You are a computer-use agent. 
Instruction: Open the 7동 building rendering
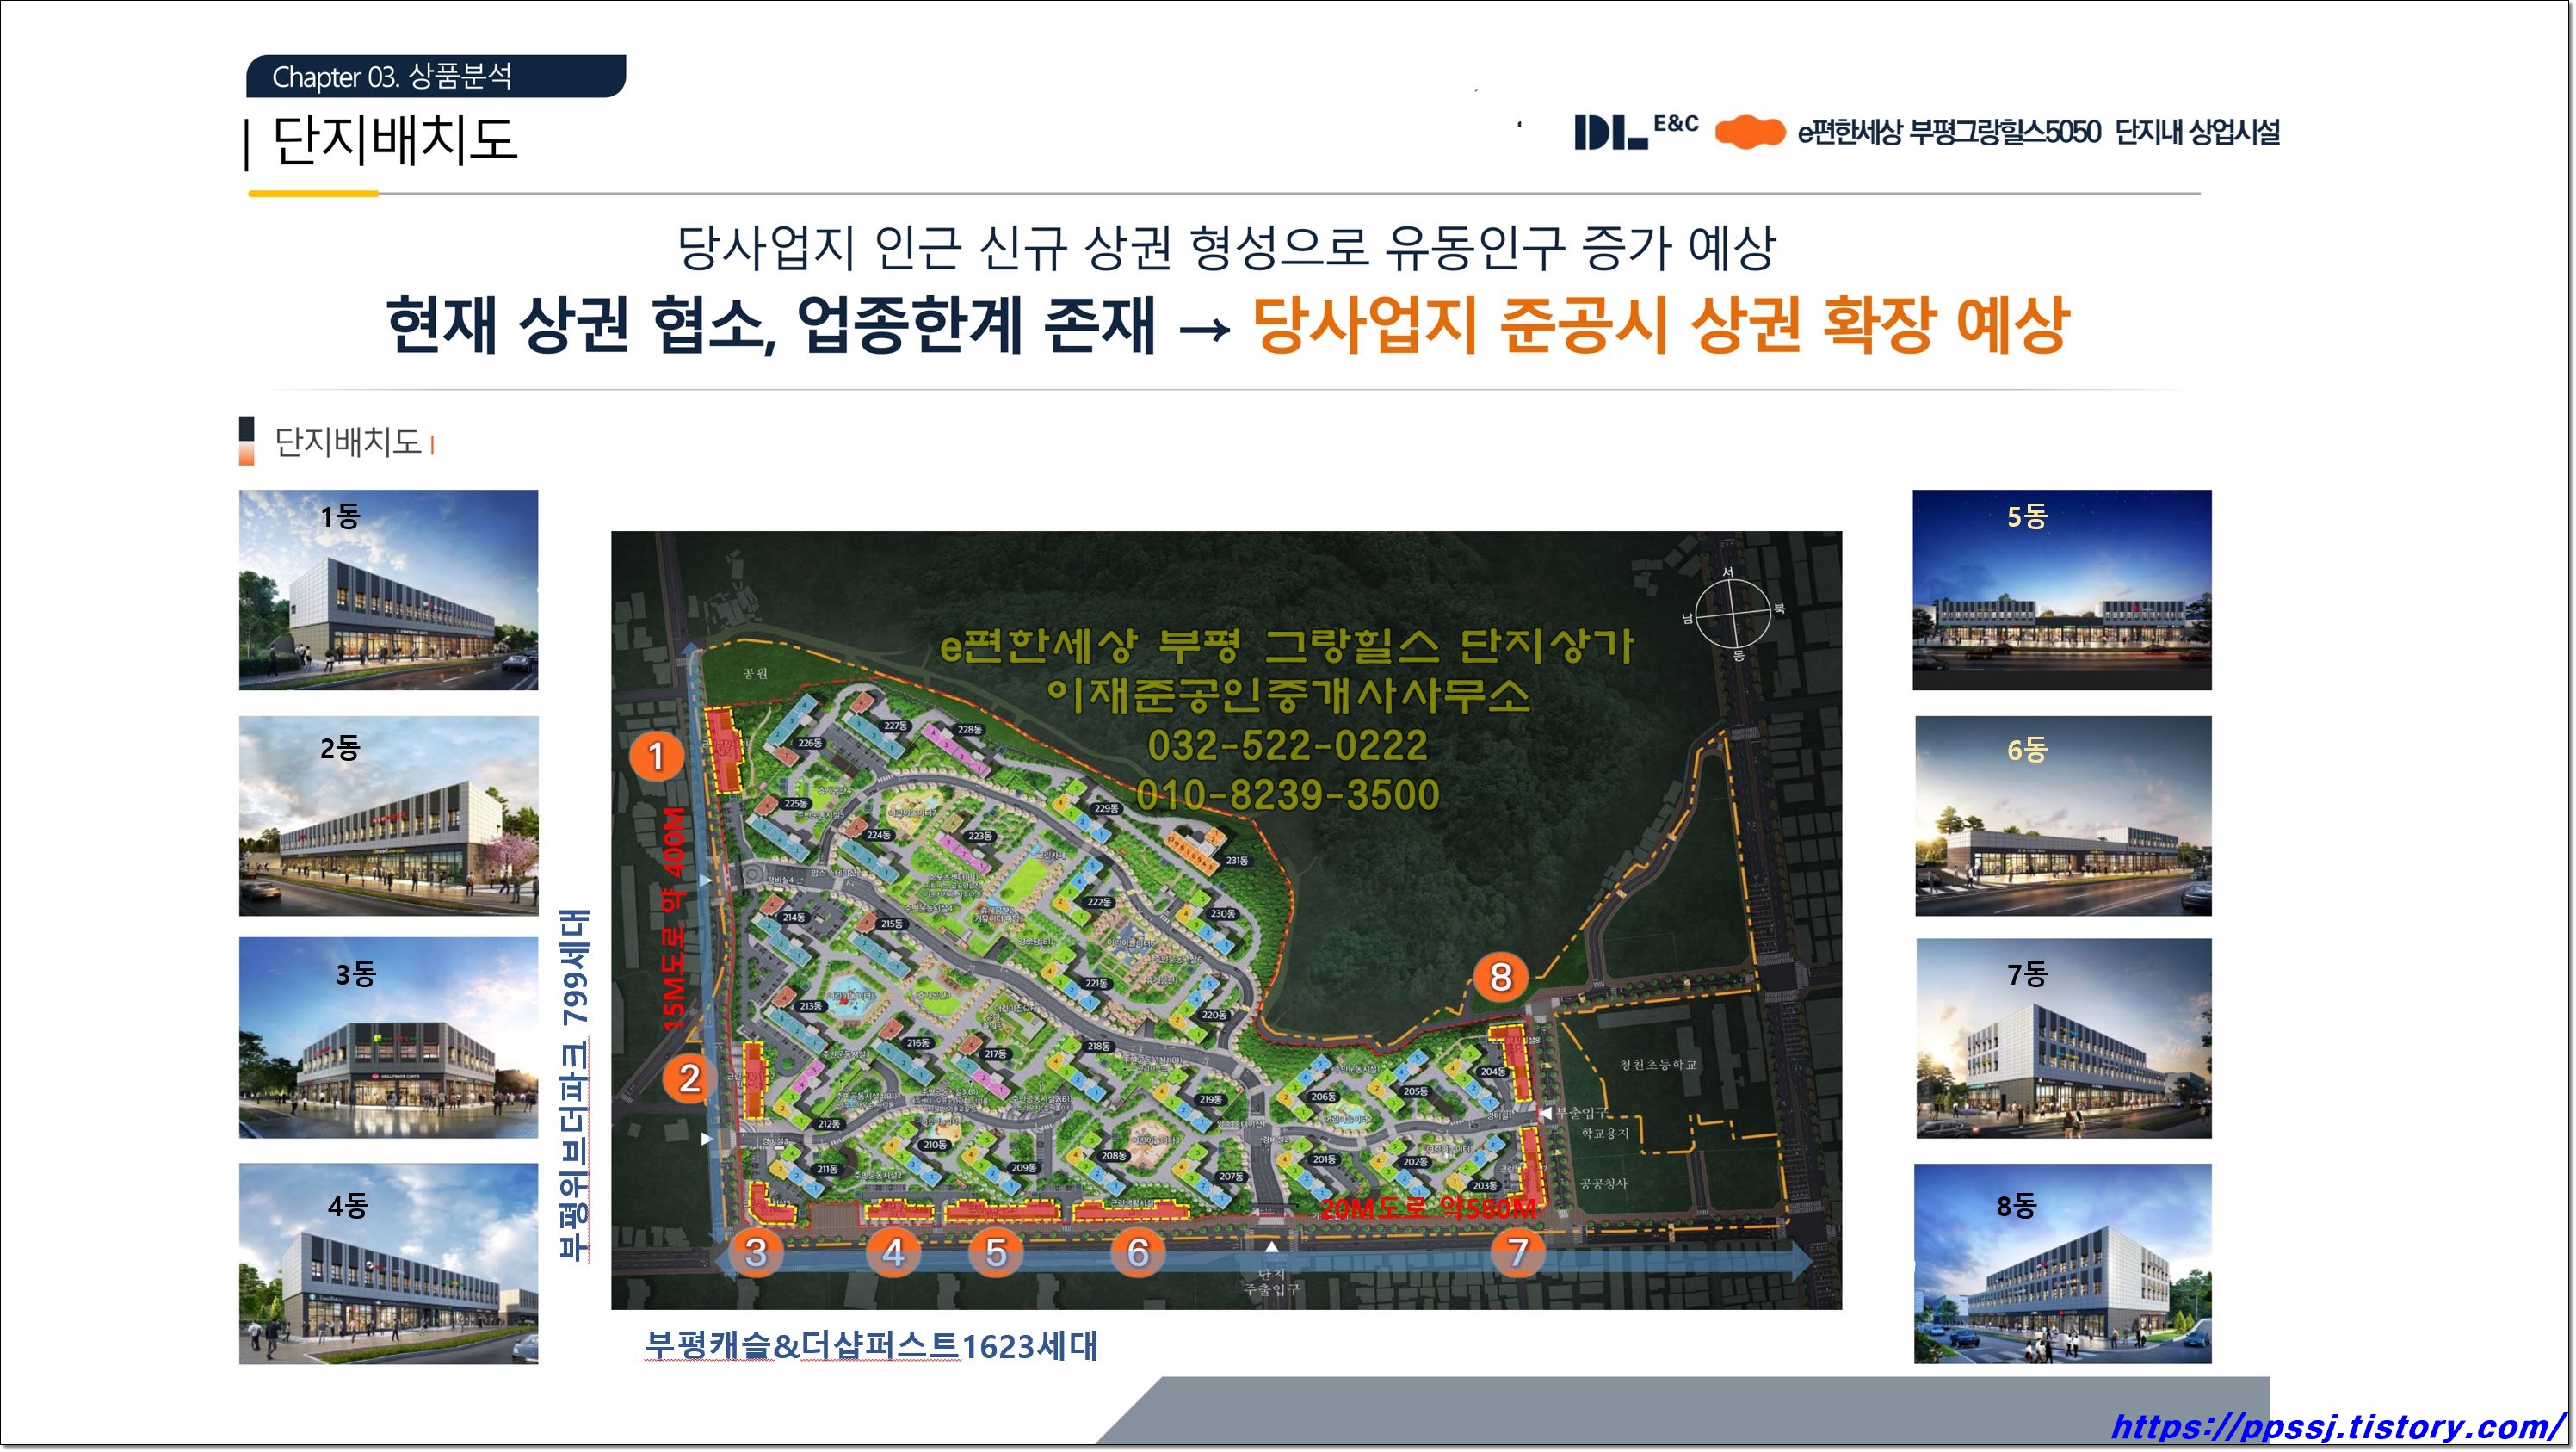click(2064, 1038)
